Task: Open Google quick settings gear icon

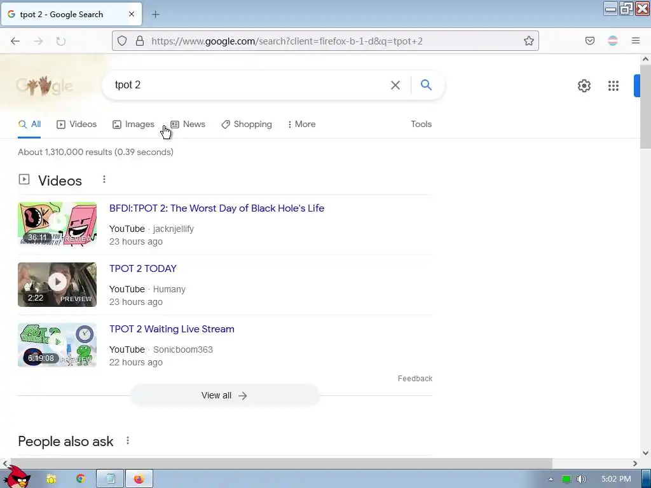Action: [x=584, y=86]
